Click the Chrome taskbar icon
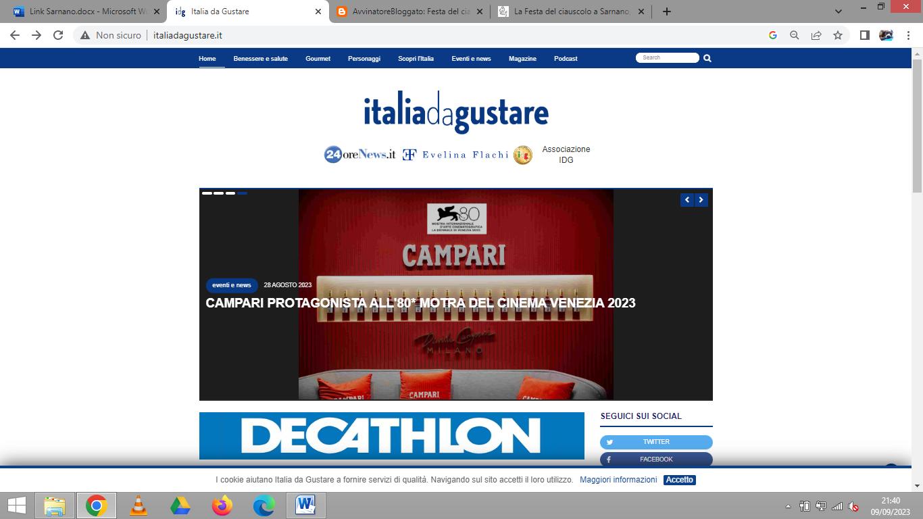 point(97,505)
